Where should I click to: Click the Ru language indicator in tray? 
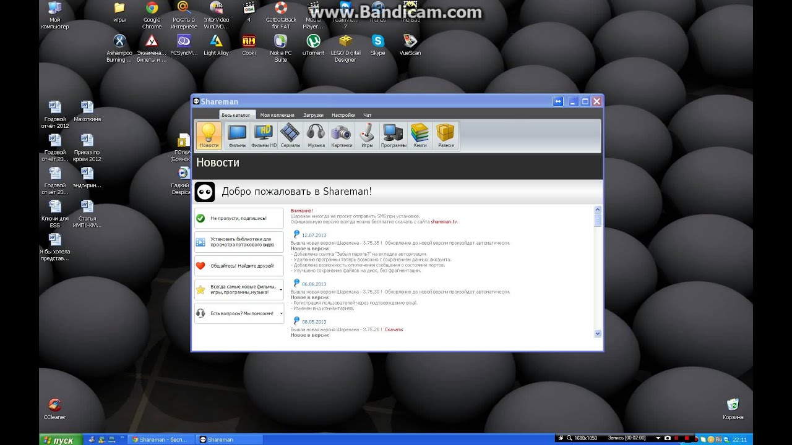(x=718, y=439)
